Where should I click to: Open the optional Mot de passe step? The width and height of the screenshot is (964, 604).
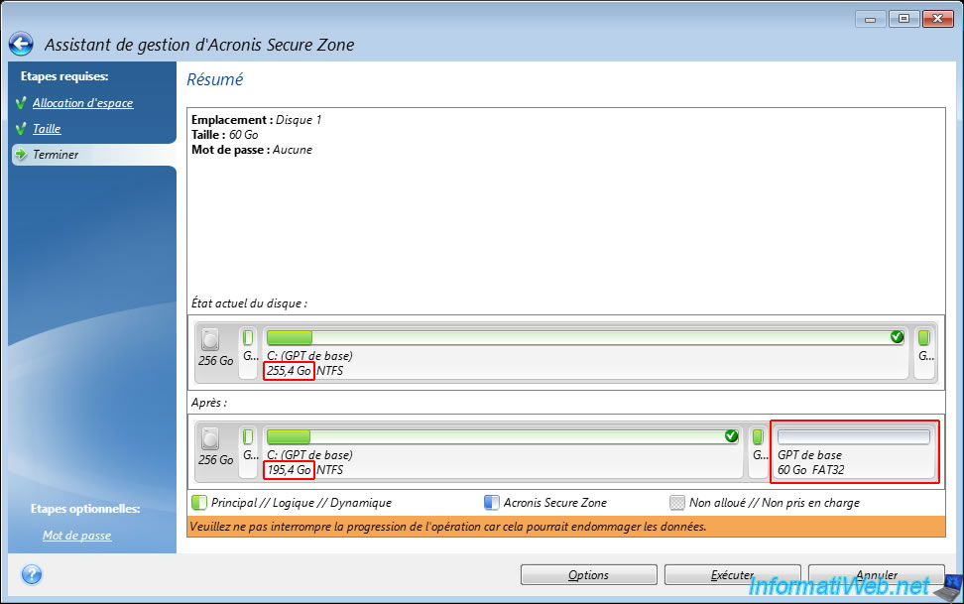[76, 536]
